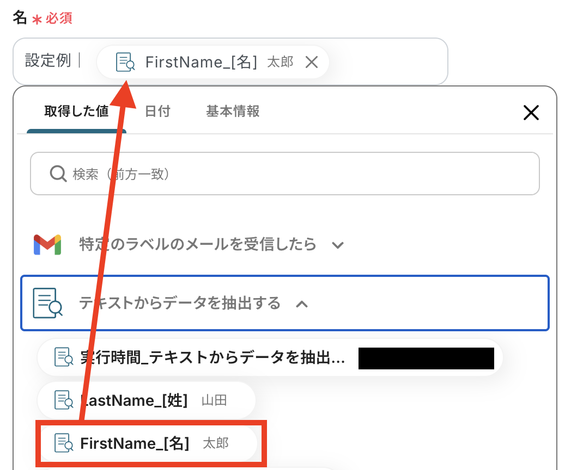Image resolution: width=571 pixels, height=470 pixels.
Task: Close the value picker panel
Action: (x=531, y=113)
